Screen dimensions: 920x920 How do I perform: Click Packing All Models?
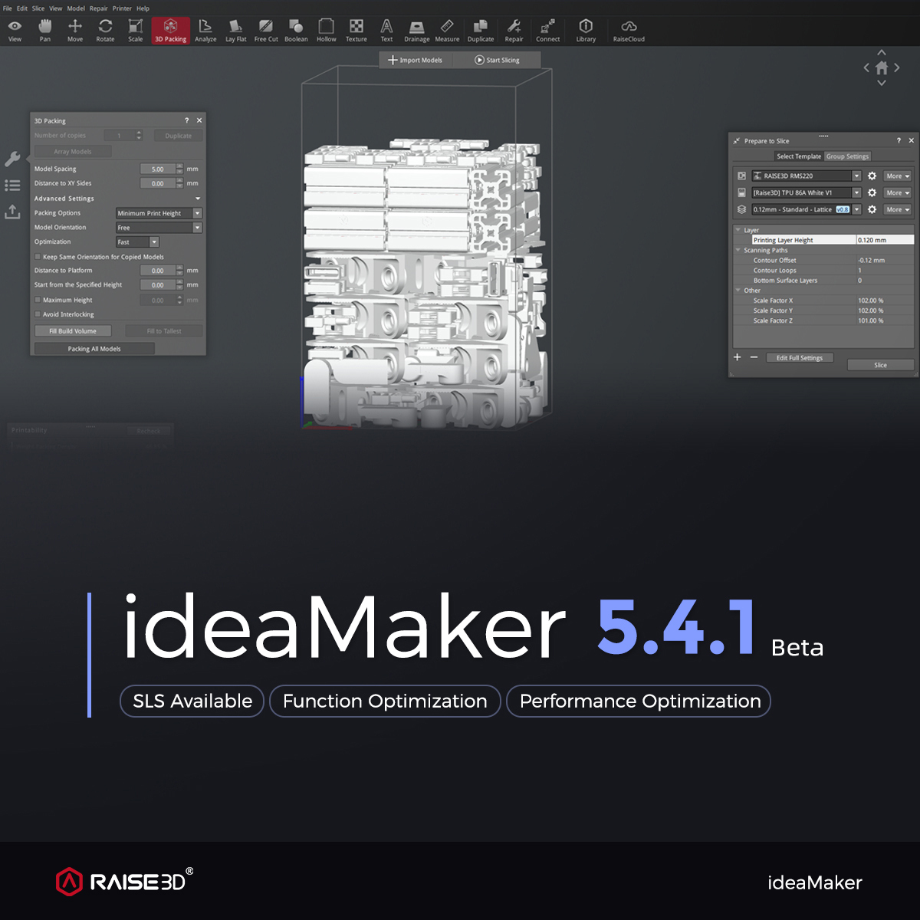tap(94, 349)
